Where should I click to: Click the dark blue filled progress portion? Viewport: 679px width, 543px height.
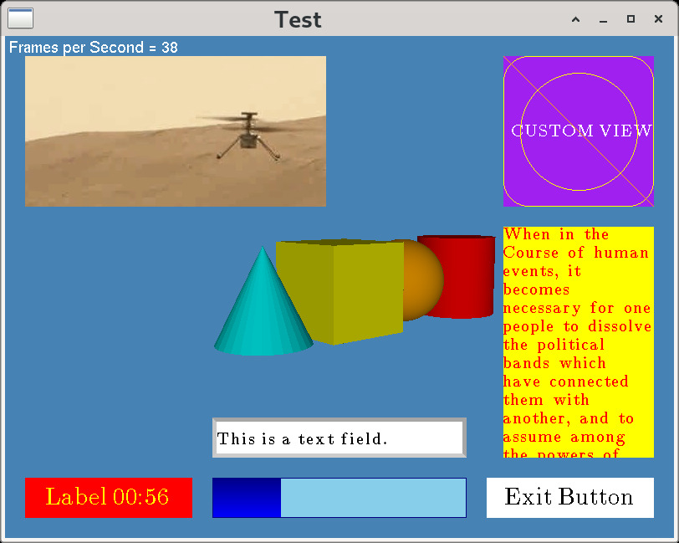(x=247, y=498)
